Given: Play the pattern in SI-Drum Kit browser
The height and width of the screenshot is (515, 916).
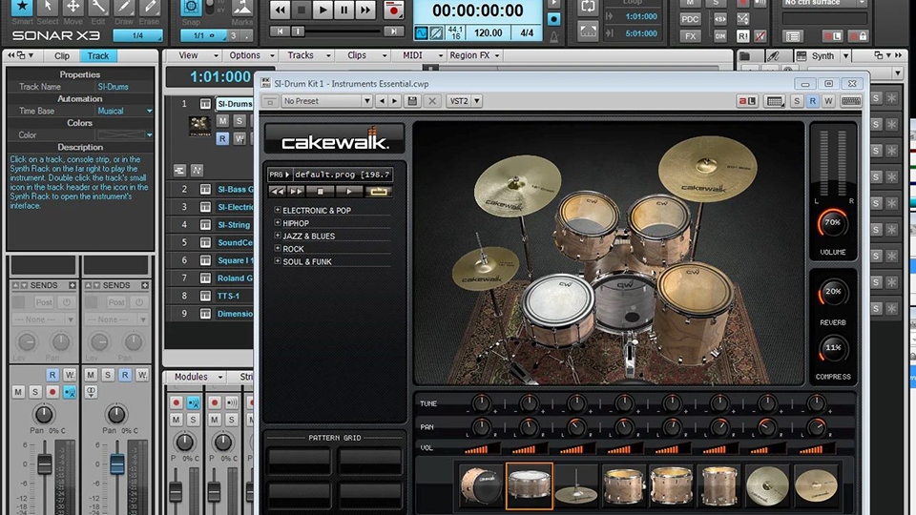Looking at the screenshot, I should click(x=349, y=192).
